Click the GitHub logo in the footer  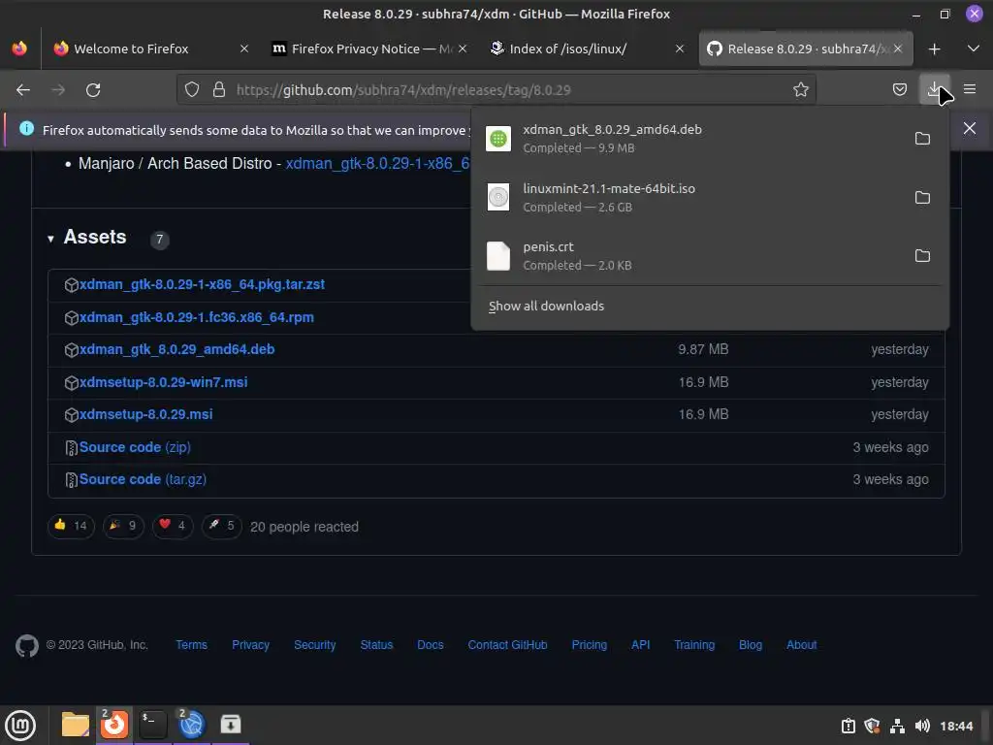(x=26, y=645)
